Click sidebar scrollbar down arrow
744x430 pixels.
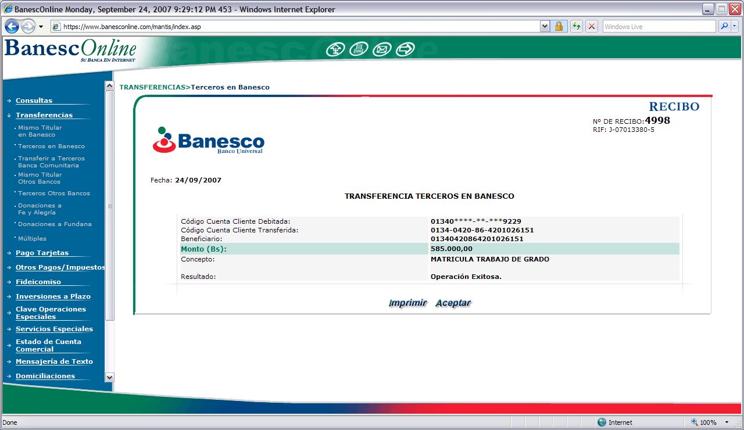click(x=109, y=377)
